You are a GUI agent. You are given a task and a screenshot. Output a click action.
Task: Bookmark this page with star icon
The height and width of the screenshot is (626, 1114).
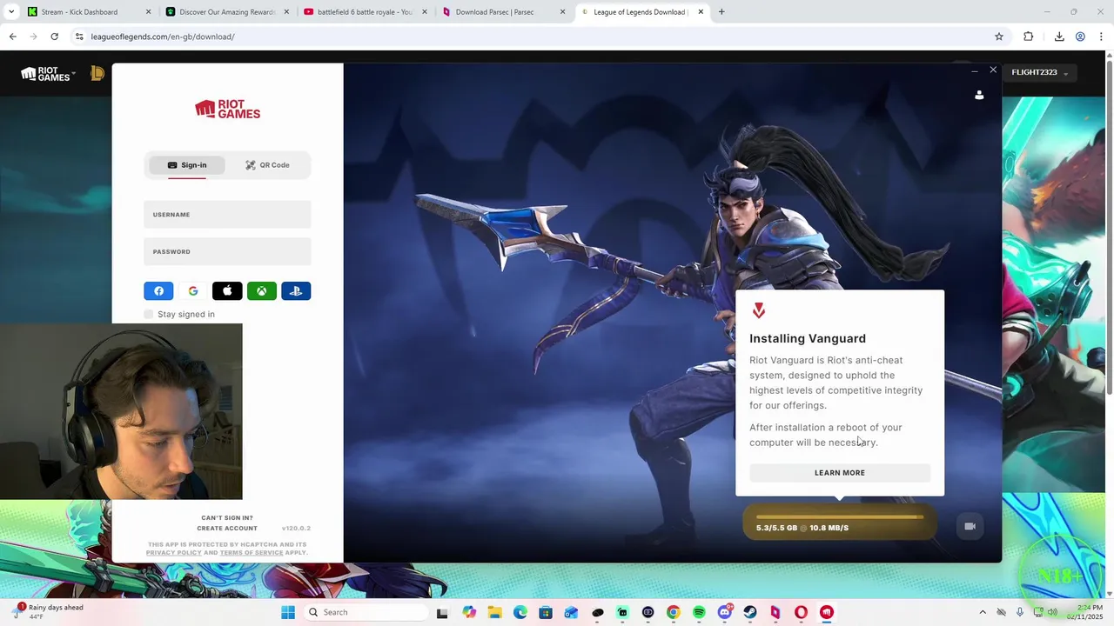(999, 37)
